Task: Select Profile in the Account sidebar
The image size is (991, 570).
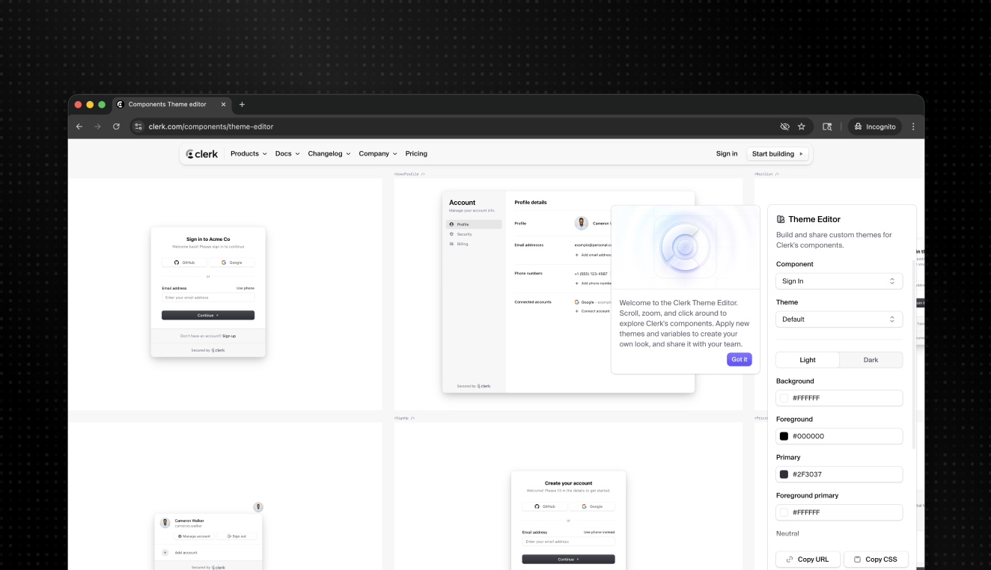Action: [x=474, y=224]
